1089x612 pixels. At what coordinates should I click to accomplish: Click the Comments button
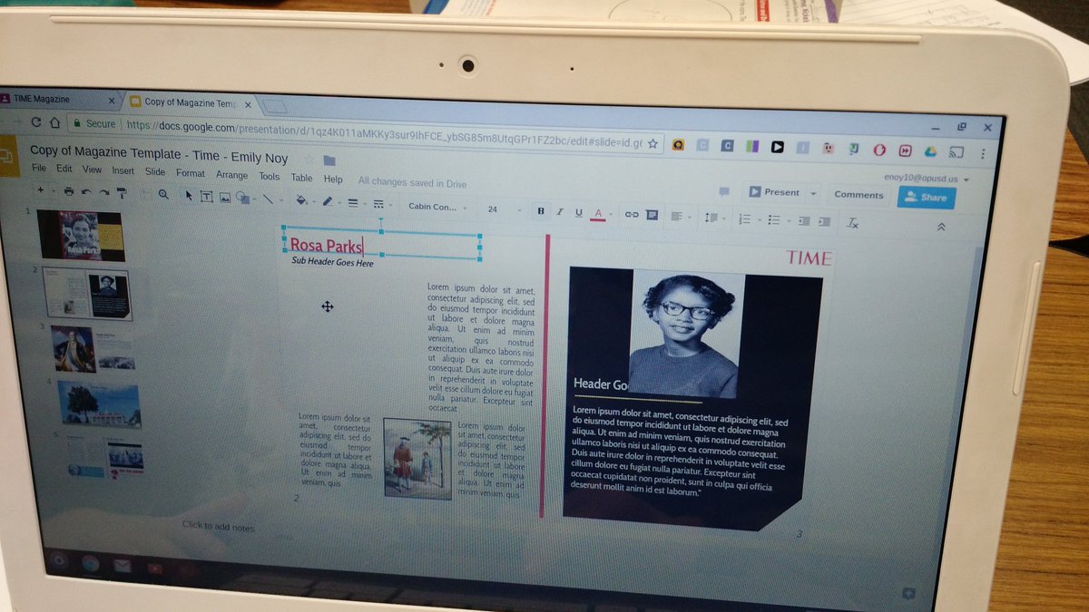tap(858, 195)
